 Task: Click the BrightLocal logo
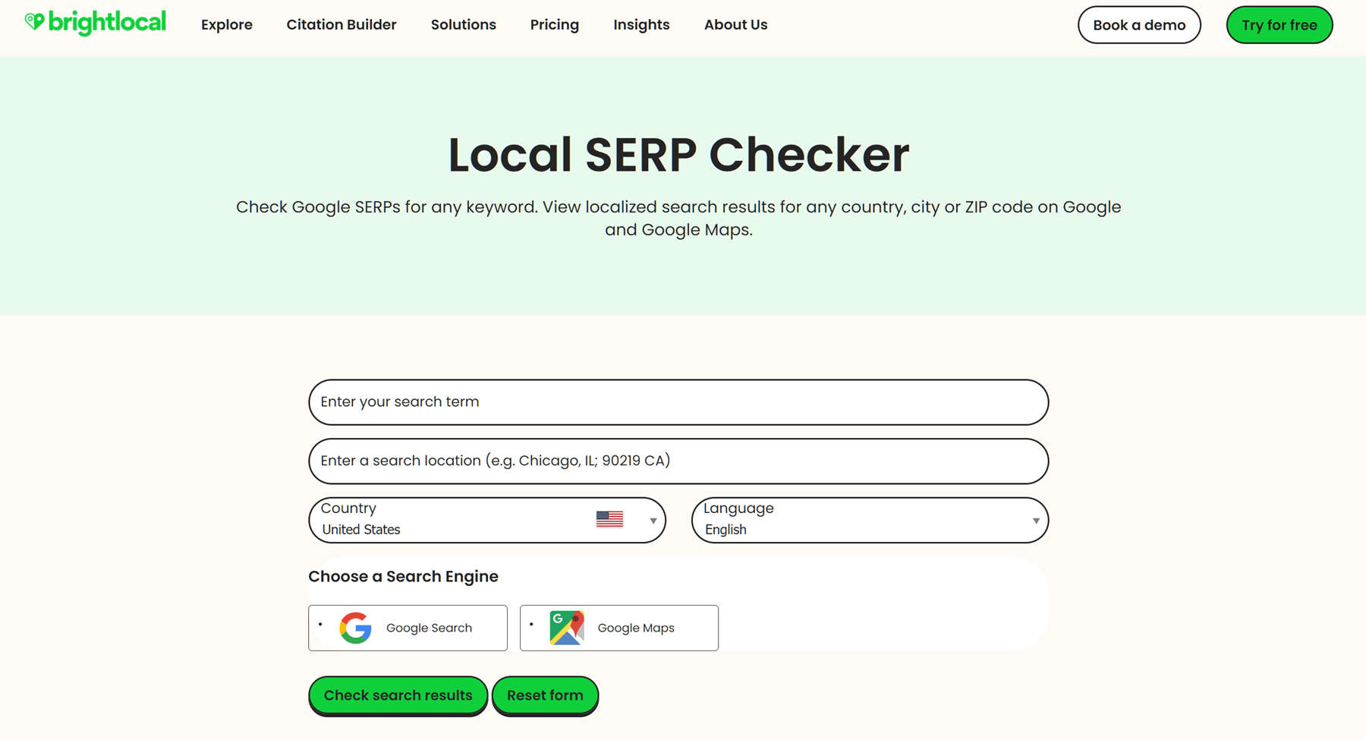click(95, 24)
